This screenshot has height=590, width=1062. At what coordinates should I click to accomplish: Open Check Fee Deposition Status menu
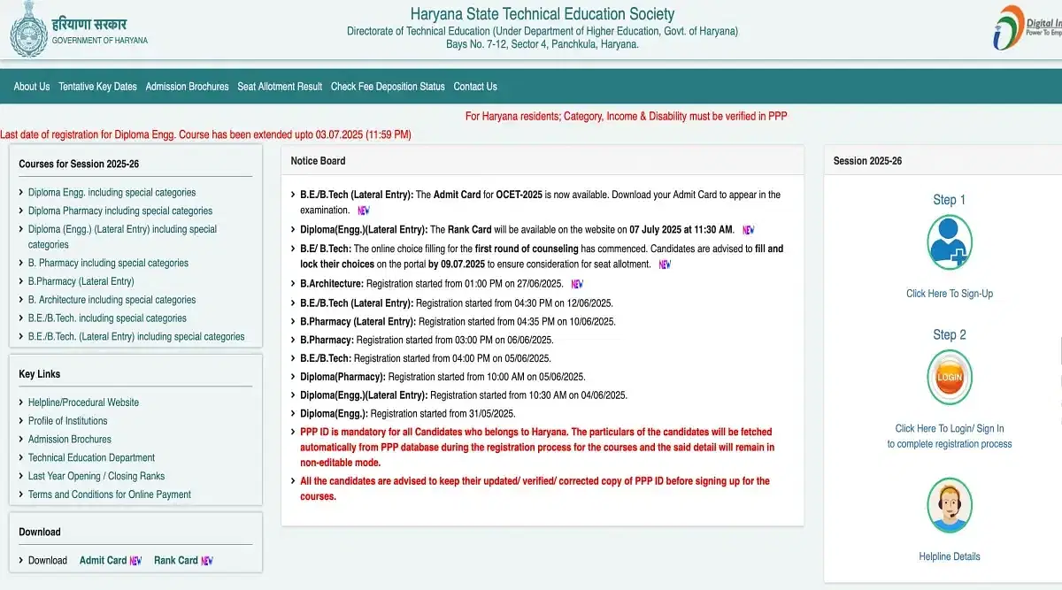click(388, 87)
